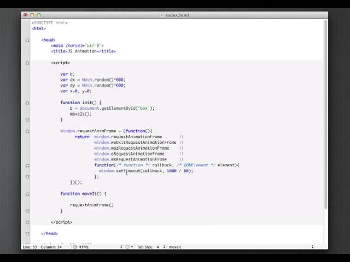Screen dimensions: 350x262
Task: Click 'window.webkitRequestAnimationFrame' text
Action: click(x=135, y=142)
